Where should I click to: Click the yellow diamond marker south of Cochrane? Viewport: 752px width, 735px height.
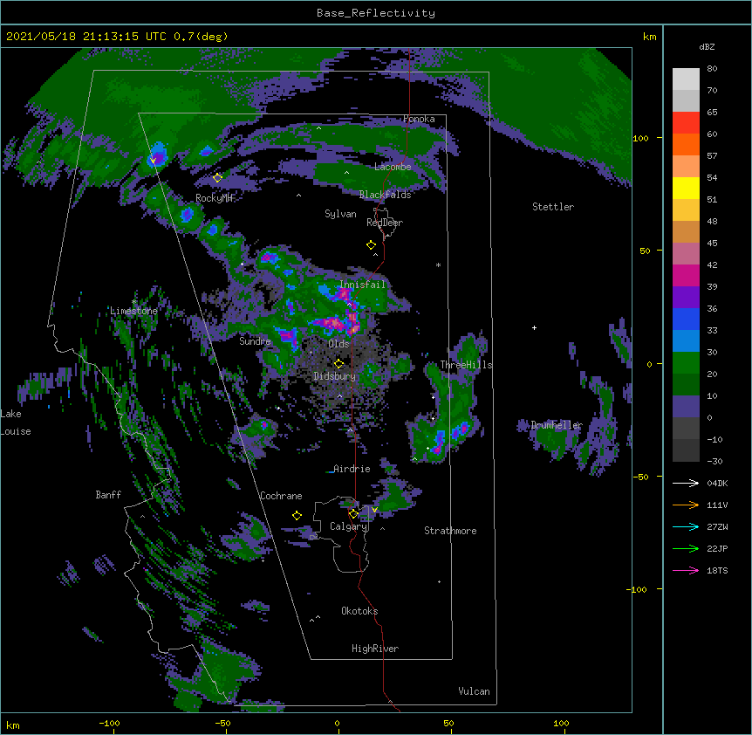pos(297,515)
